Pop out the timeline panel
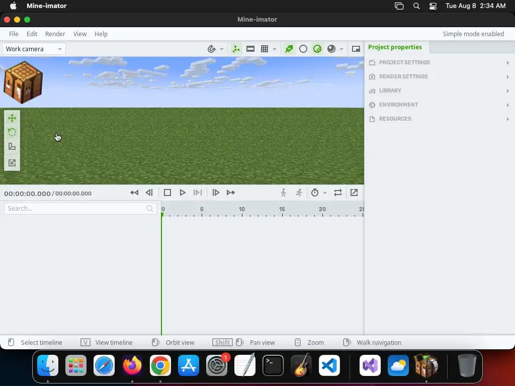The height and width of the screenshot is (386, 515). (x=354, y=192)
